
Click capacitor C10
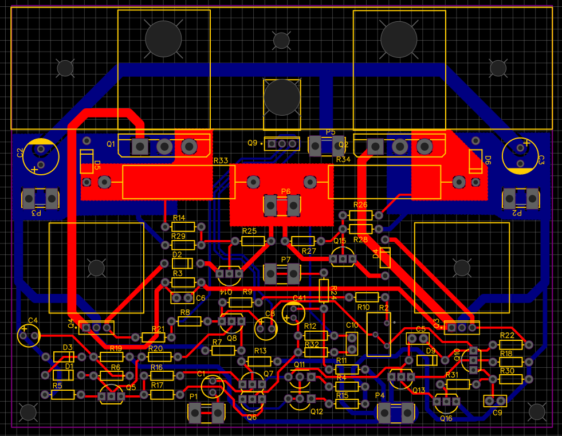pyautogui.click(x=352, y=343)
